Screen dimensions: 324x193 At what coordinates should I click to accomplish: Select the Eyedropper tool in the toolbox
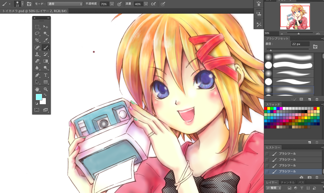[46, 40]
